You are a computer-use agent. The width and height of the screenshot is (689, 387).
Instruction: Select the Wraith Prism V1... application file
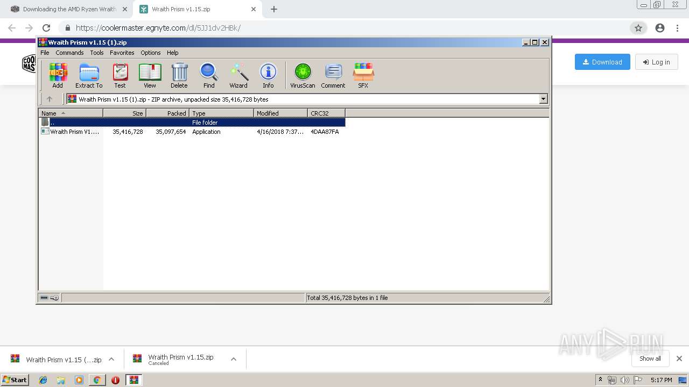[x=71, y=132]
